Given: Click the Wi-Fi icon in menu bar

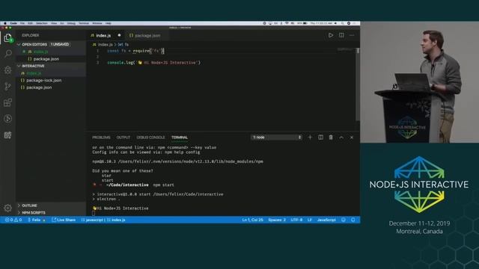Looking at the screenshot, I should tap(287, 23).
